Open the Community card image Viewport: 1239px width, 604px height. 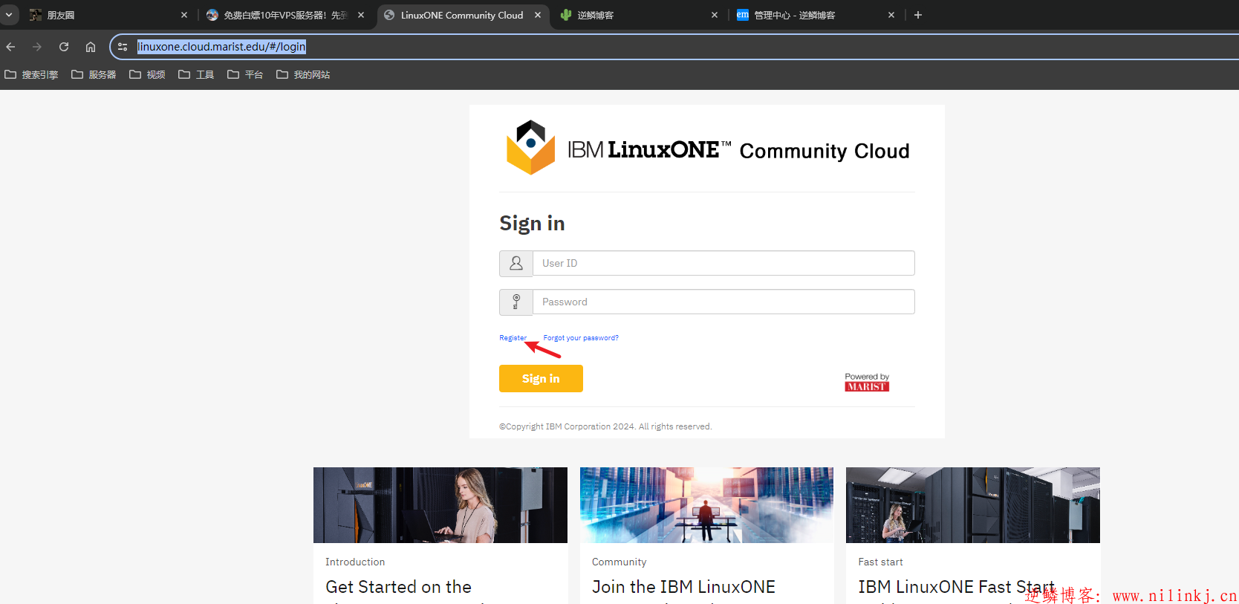[706, 505]
